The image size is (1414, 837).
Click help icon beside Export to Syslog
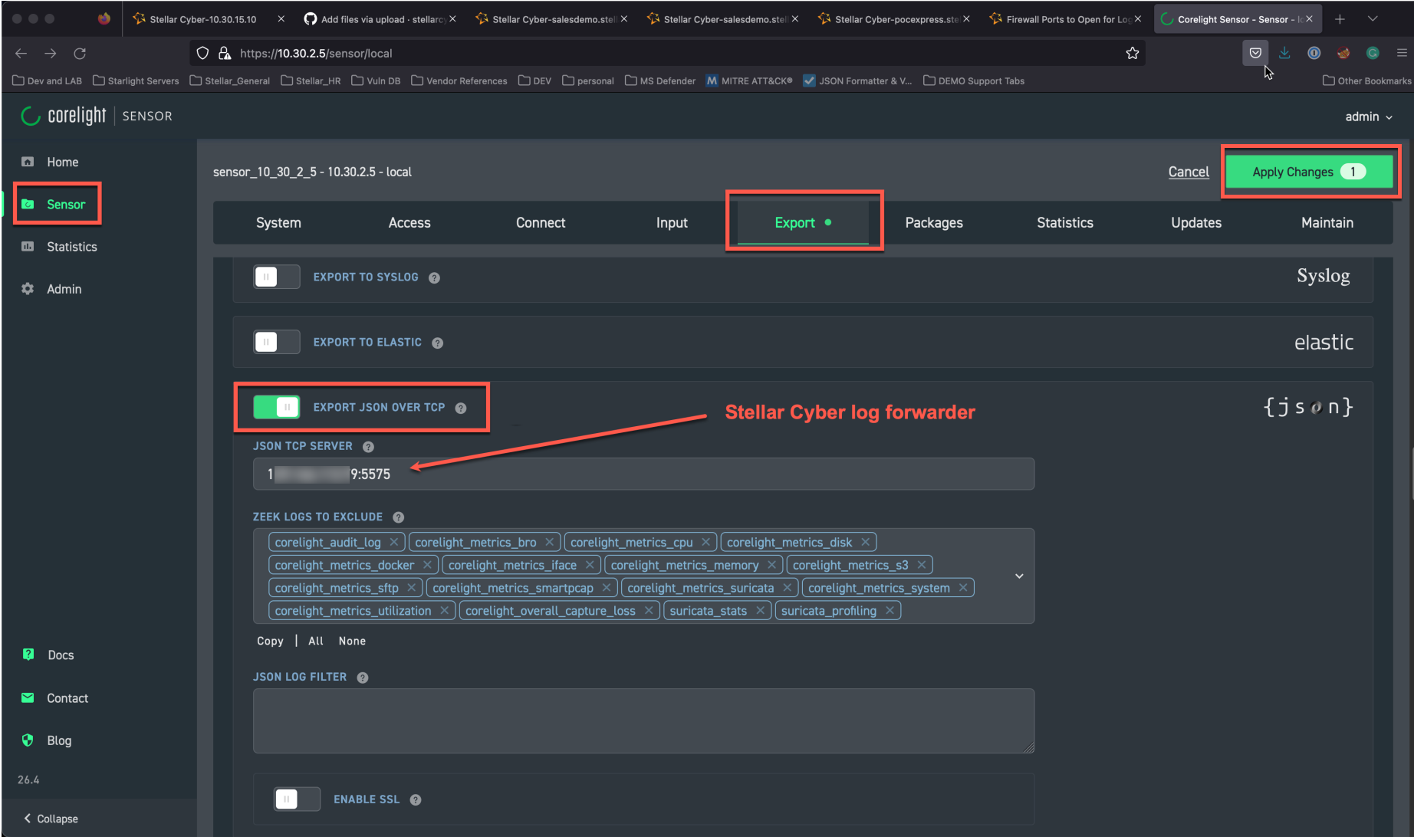434,277
